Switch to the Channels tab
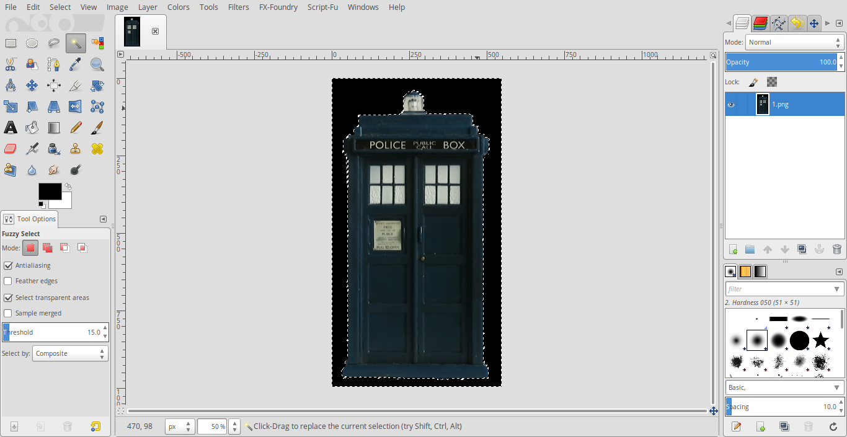 [x=761, y=24]
